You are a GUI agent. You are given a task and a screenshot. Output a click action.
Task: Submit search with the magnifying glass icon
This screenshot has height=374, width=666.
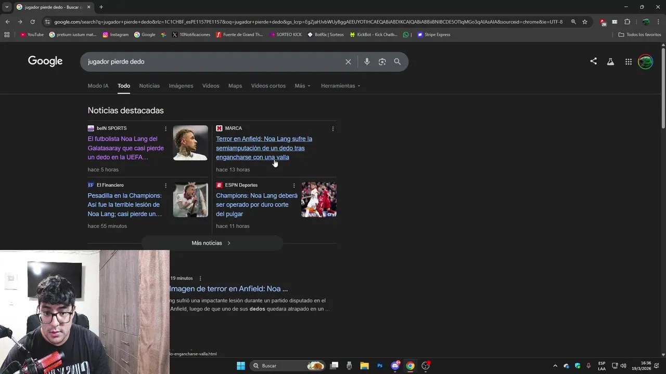(398, 62)
